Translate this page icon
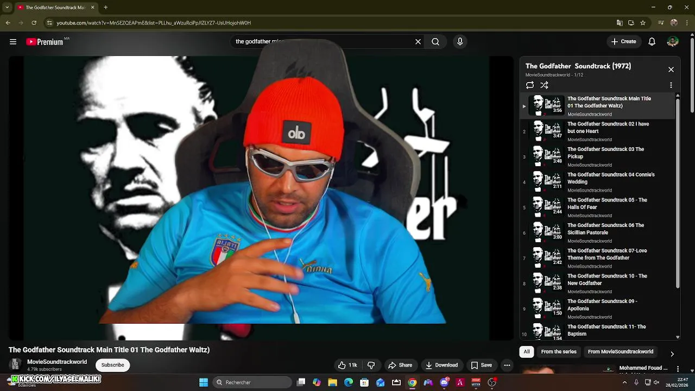Image resolution: width=695 pixels, height=391 pixels. click(x=620, y=23)
